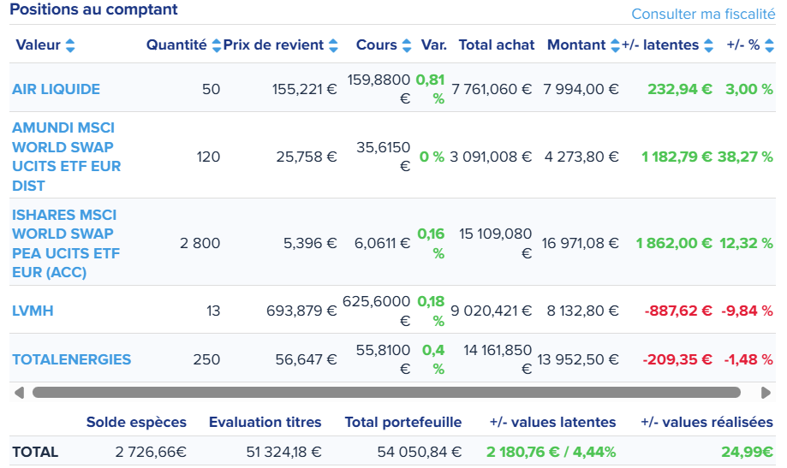Click the Total achat column header
Screen dimensions: 787x468
point(497,45)
